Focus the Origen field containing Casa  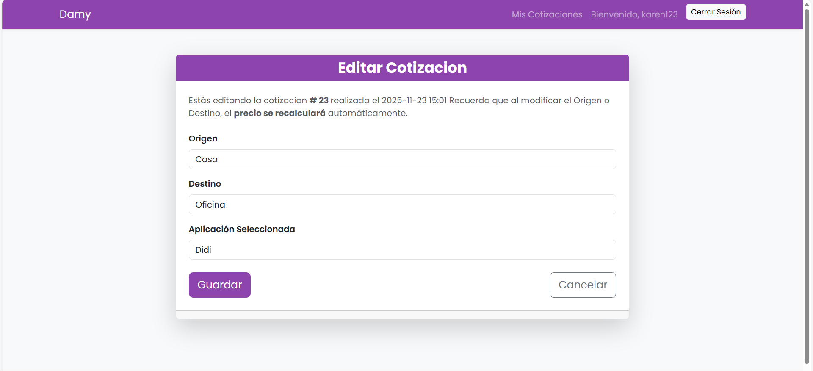coord(402,159)
